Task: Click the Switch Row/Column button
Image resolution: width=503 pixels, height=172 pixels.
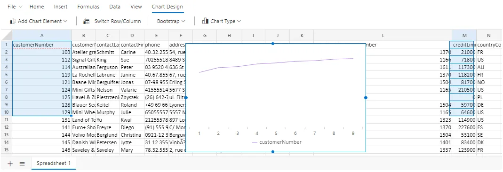Action: click(112, 21)
